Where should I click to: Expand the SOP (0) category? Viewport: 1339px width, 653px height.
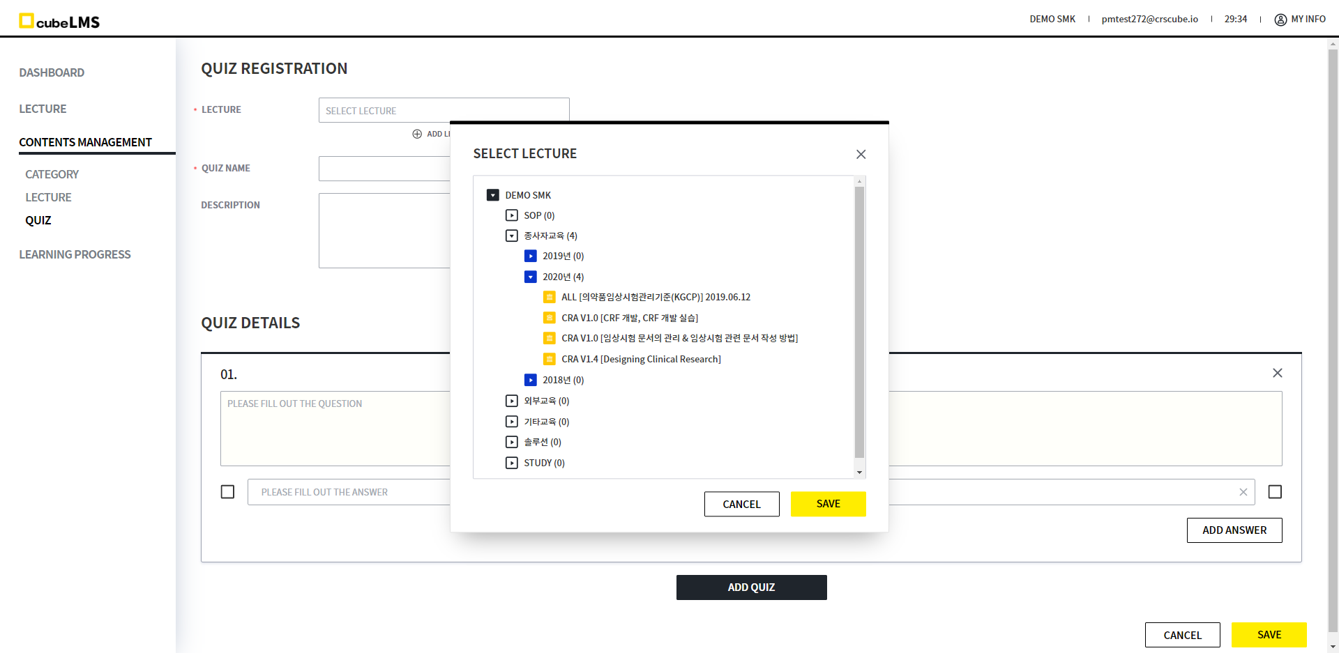pos(512,216)
